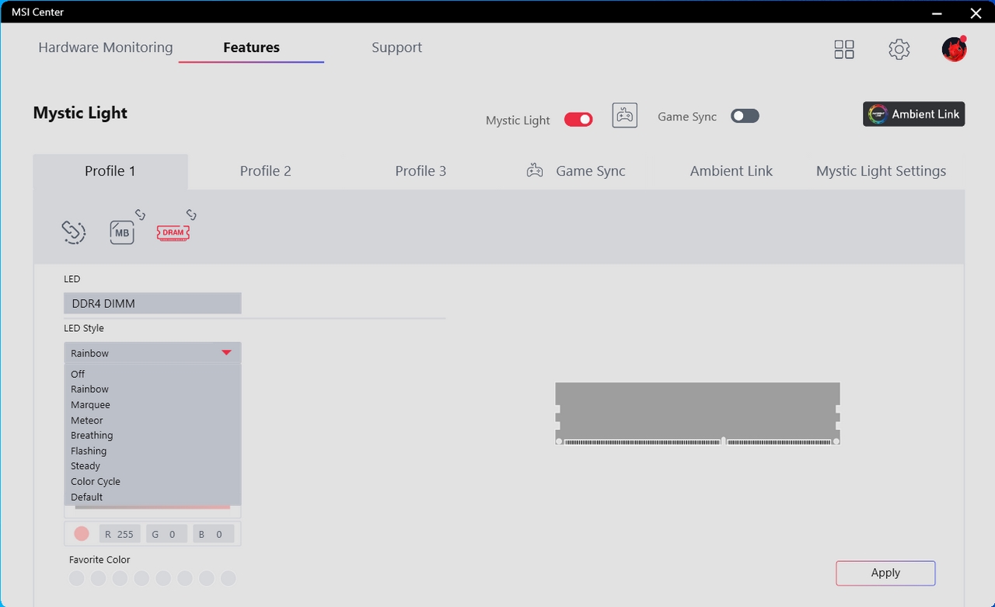Open the Game Sync tab
This screenshot has width=995, height=607.
point(576,171)
